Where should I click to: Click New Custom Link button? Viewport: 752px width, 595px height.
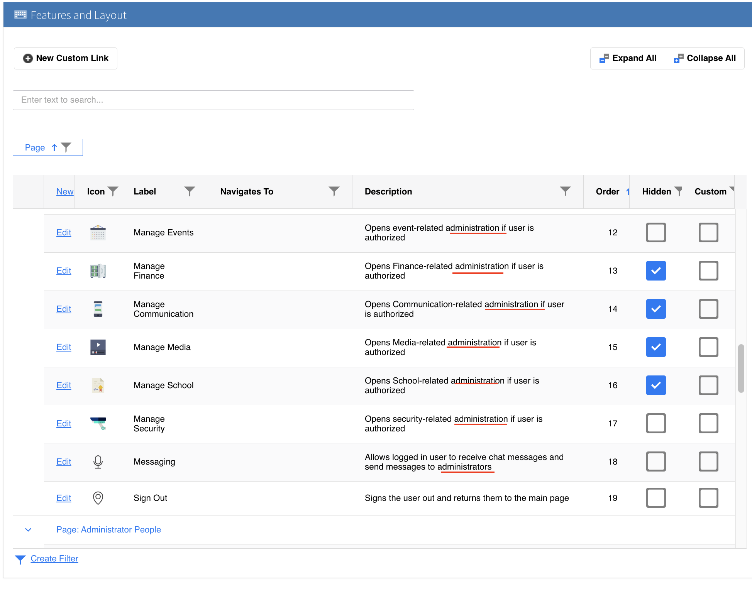pyautogui.click(x=66, y=59)
